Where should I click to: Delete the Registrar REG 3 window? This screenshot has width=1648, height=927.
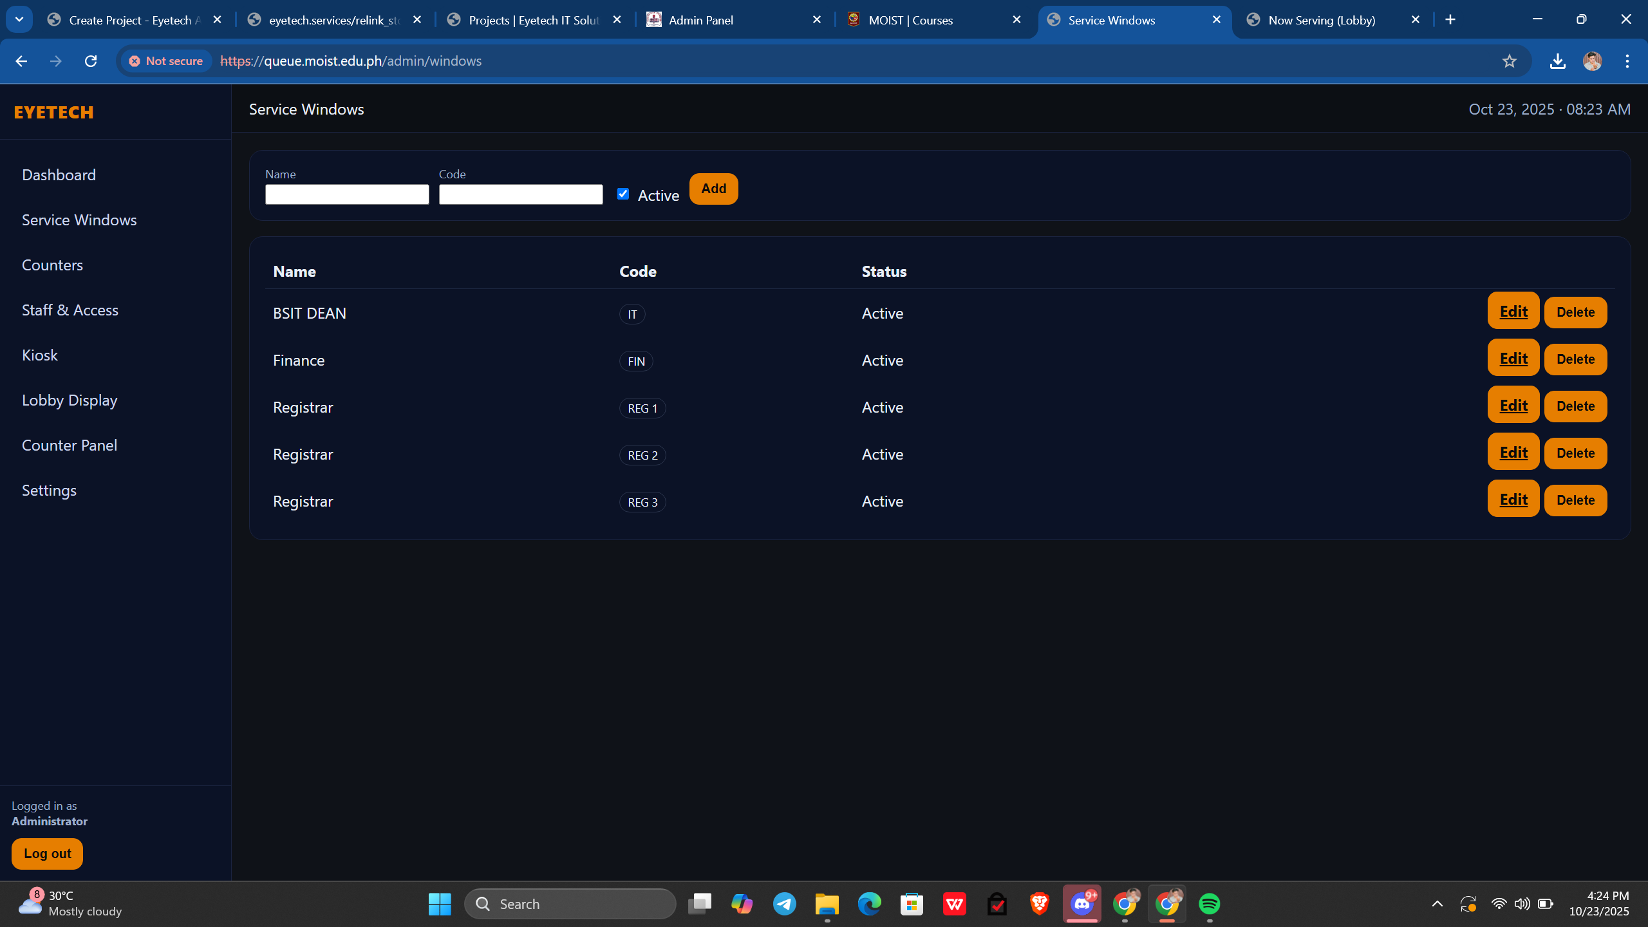click(1575, 500)
